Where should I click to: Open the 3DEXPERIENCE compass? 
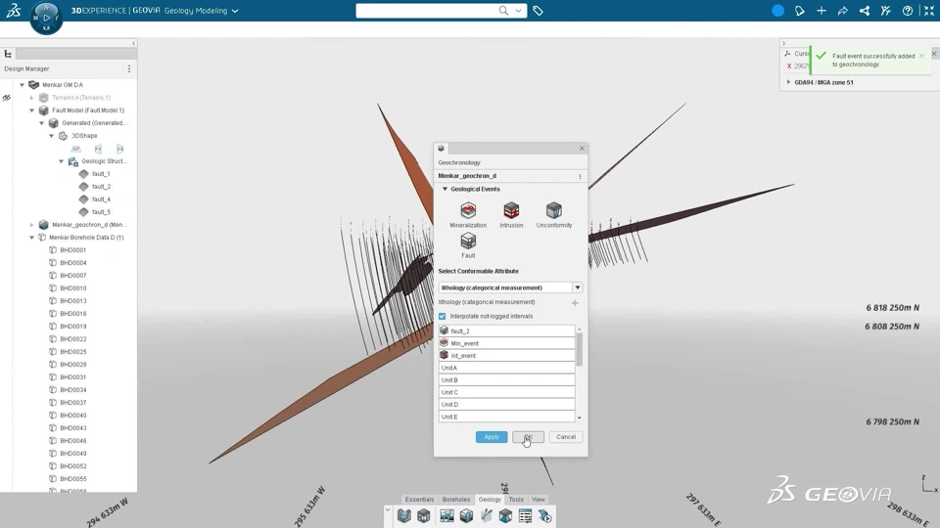tap(46, 18)
